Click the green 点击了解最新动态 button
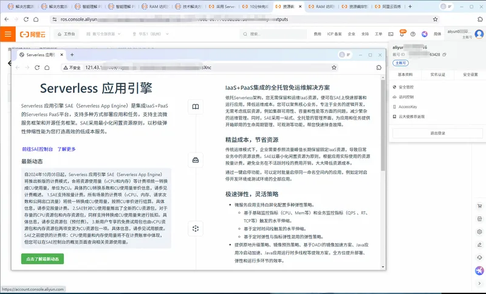Screen dimensions: 486x294 [43, 259]
